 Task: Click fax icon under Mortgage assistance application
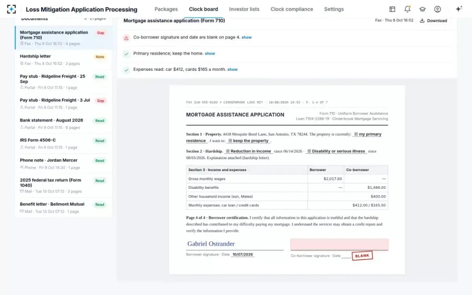click(22, 44)
